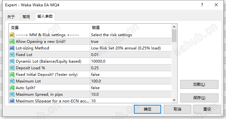Toggle the Auto Split false value
This screenshot has width=226, height=119.
tap(131, 88)
